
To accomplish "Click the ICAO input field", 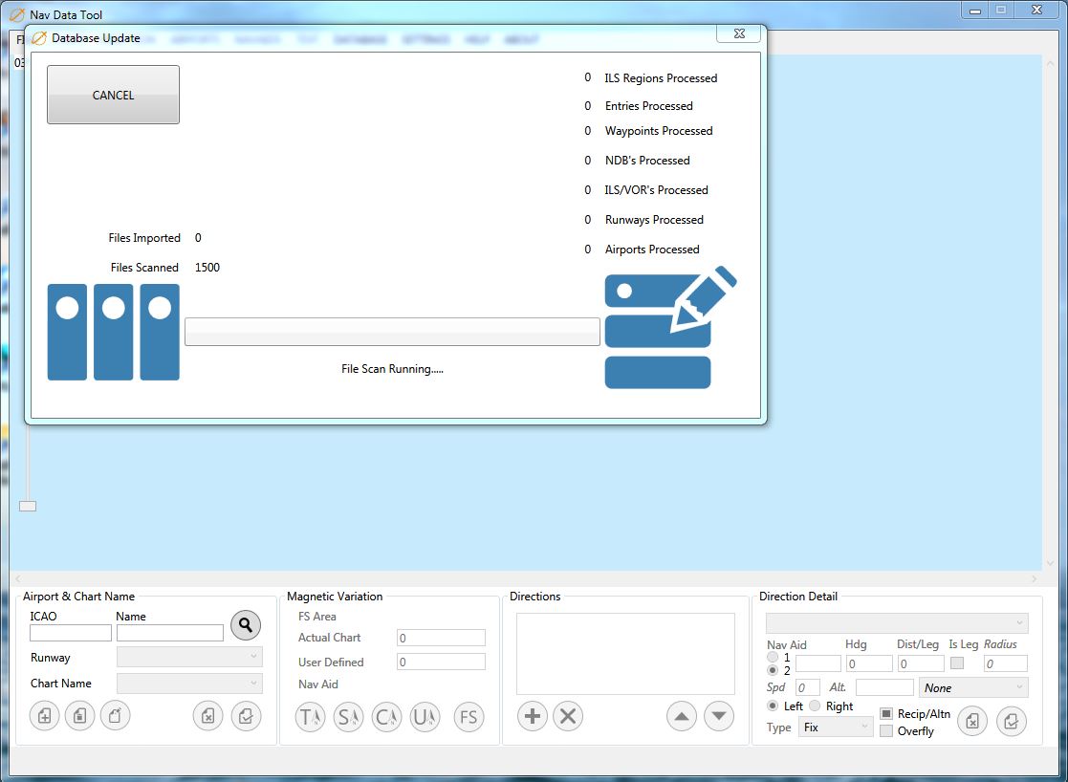I will pos(71,633).
